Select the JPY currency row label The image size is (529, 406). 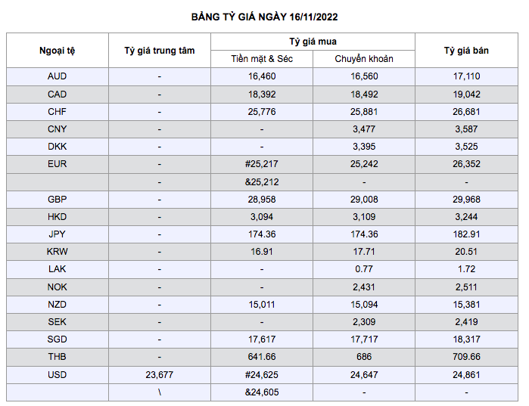point(58,234)
